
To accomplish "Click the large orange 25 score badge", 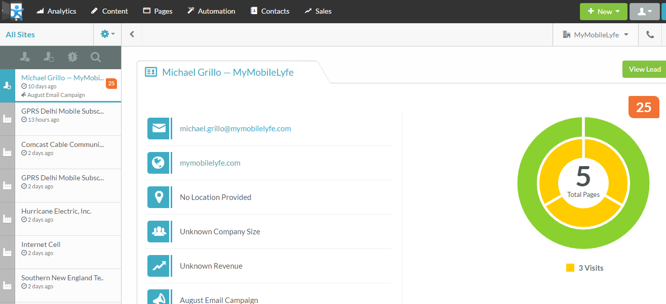I will [644, 107].
